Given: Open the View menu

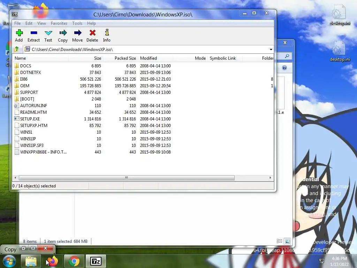Looking at the screenshot, I should [x=42, y=23].
